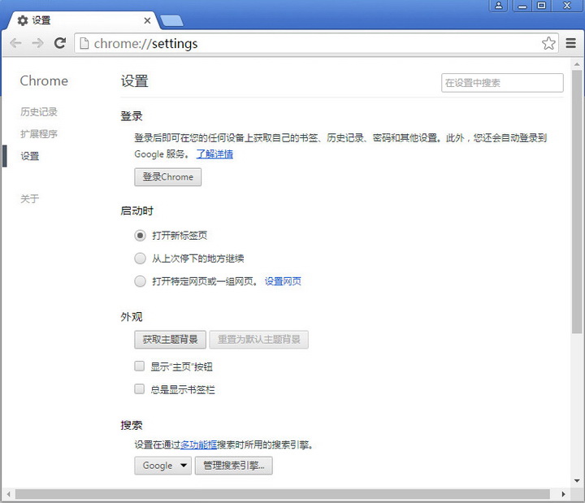Select 设置 in the sidebar

[30, 156]
